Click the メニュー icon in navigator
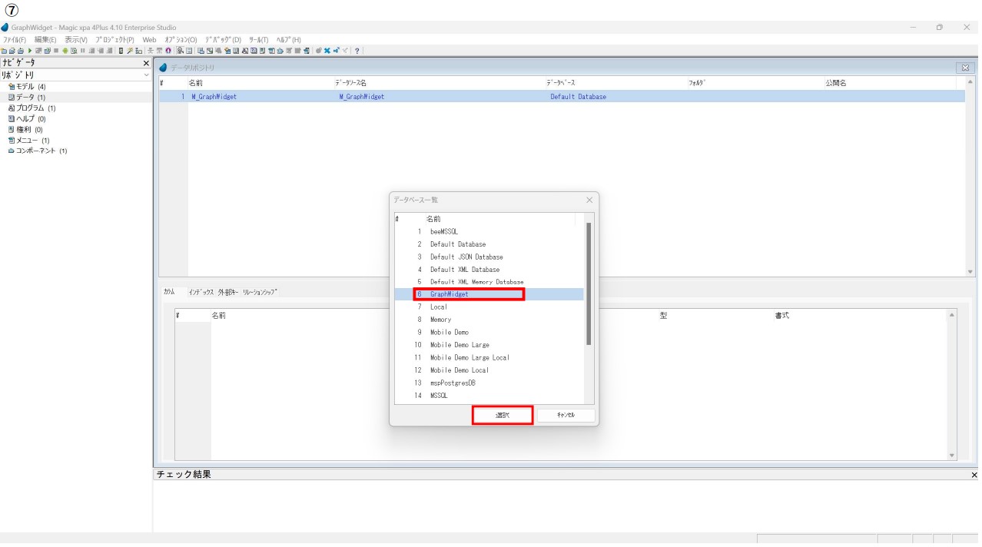The height and width of the screenshot is (547, 982). [x=12, y=141]
